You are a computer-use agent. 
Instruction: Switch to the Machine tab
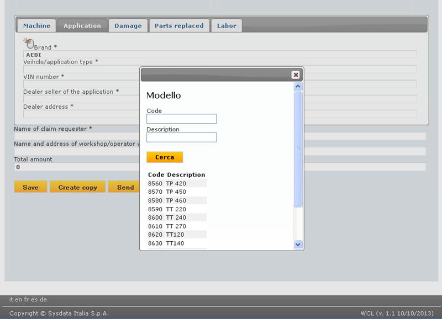pyautogui.click(x=36, y=25)
